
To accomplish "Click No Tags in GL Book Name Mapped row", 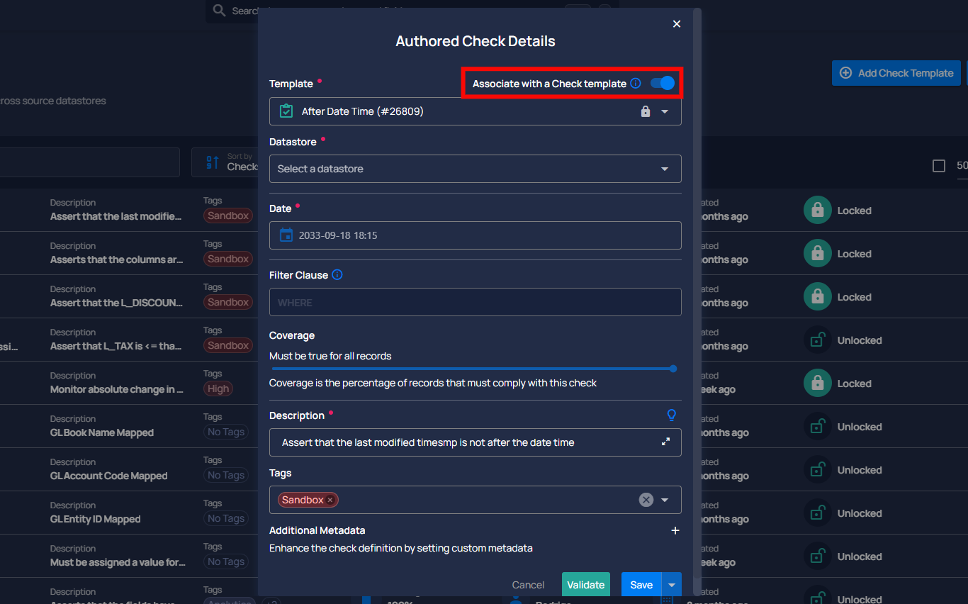I will 225,432.
